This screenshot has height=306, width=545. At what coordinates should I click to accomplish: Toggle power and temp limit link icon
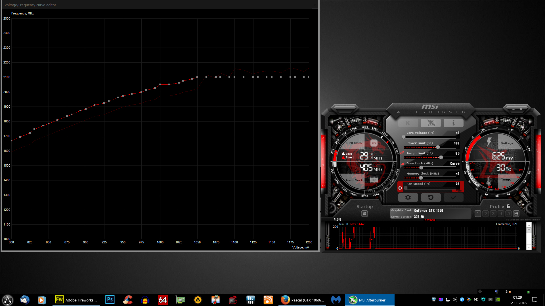coord(402,153)
